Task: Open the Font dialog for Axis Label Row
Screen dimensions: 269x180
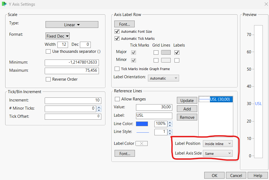Action: pos(124,24)
